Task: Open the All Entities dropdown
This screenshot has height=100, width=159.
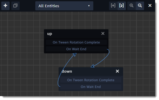Action: click(x=64, y=6)
